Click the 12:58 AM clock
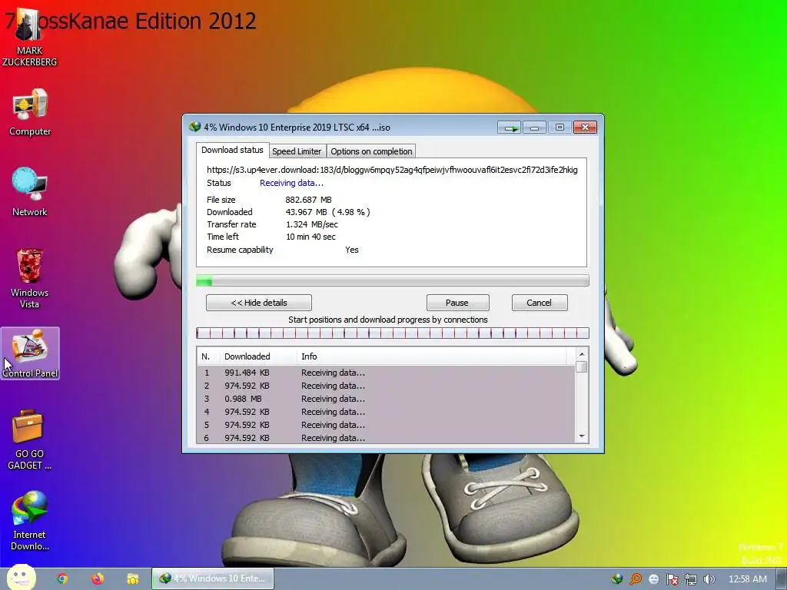This screenshot has width=787, height=590. [x=747, y=579]
